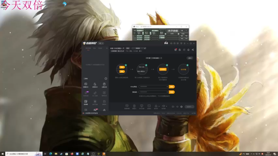Open the pill dropdown beside the app logo

pos(101,43)
